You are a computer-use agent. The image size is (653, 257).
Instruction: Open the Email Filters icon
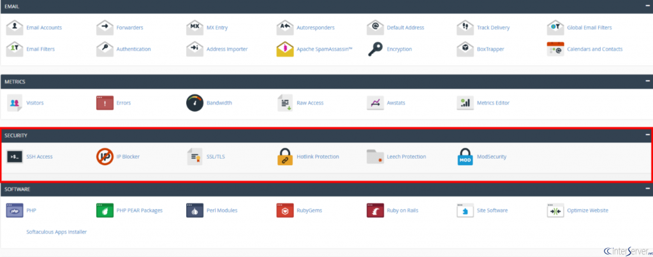15,48
